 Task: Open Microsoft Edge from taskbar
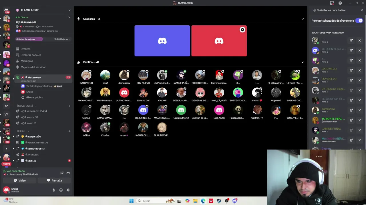(x=203, y=201)
